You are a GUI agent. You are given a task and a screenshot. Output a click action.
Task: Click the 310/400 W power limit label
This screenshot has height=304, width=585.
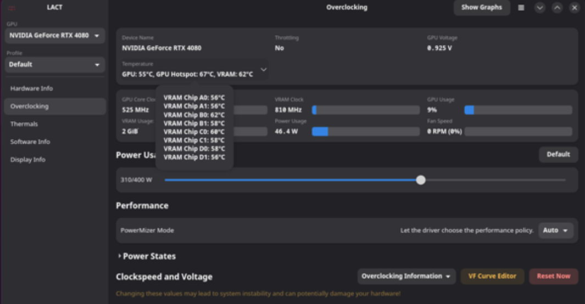136,180
